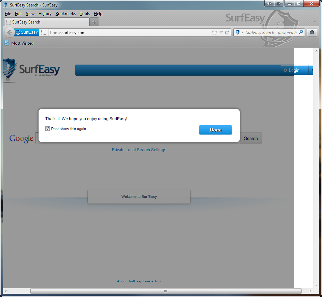Click the Google Search button

pyautogui.click(x=251, y=138)
